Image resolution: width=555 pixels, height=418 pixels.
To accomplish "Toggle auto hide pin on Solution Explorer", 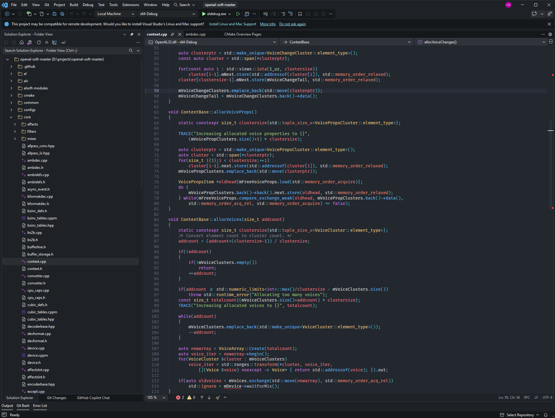I will [132, 34].
